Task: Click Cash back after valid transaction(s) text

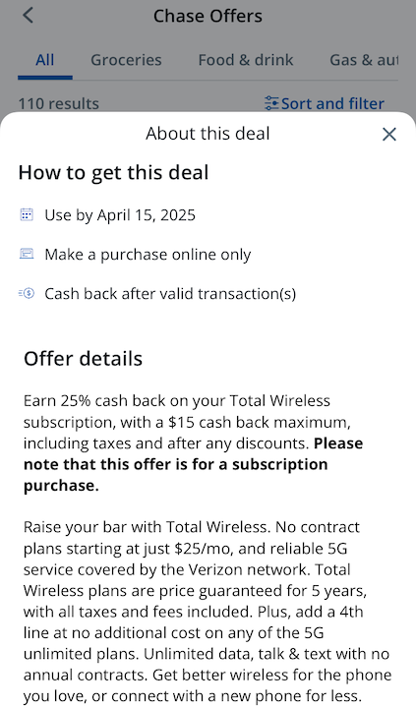Action: [170, 294]
